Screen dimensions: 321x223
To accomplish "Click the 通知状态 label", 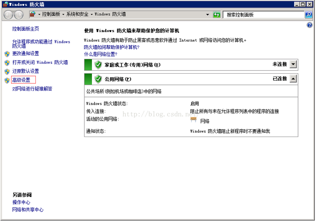I will coord(96,131).
